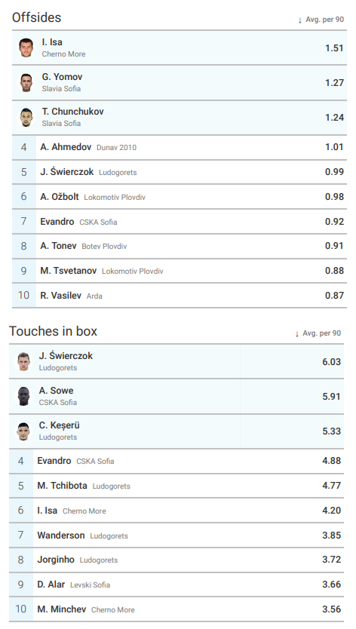Open Evandro's row in Offsides table
356x629 pixels.
pos(180,222)
